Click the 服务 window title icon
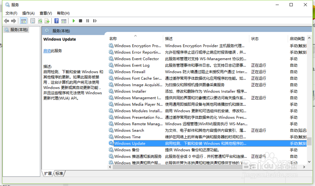This screenshot has width=315, height=186. (8, 5)
